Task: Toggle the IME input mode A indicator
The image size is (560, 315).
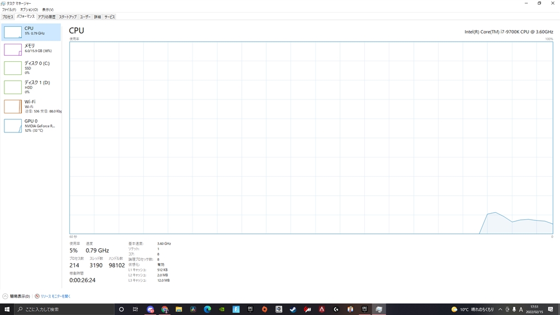Action: pyautogui.click(x=521, y=310)
